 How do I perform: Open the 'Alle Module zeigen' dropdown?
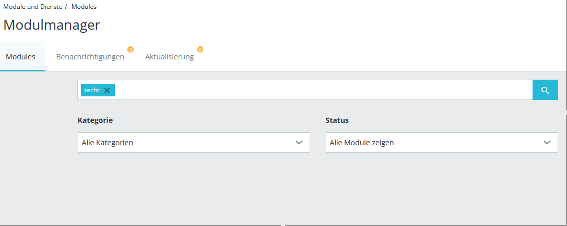click(441, 142)
